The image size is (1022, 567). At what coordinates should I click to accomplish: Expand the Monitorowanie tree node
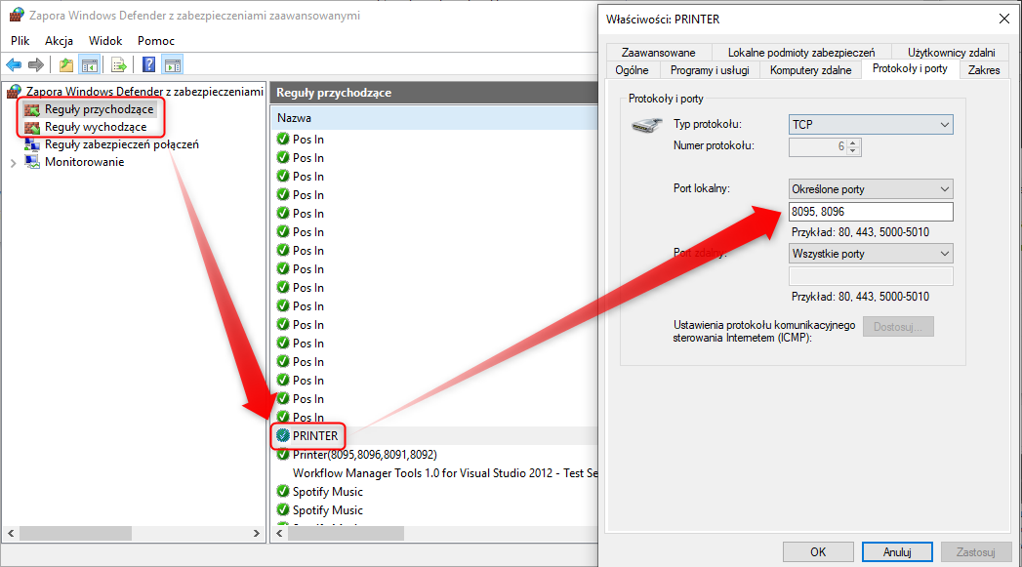[x=13, y=163]
